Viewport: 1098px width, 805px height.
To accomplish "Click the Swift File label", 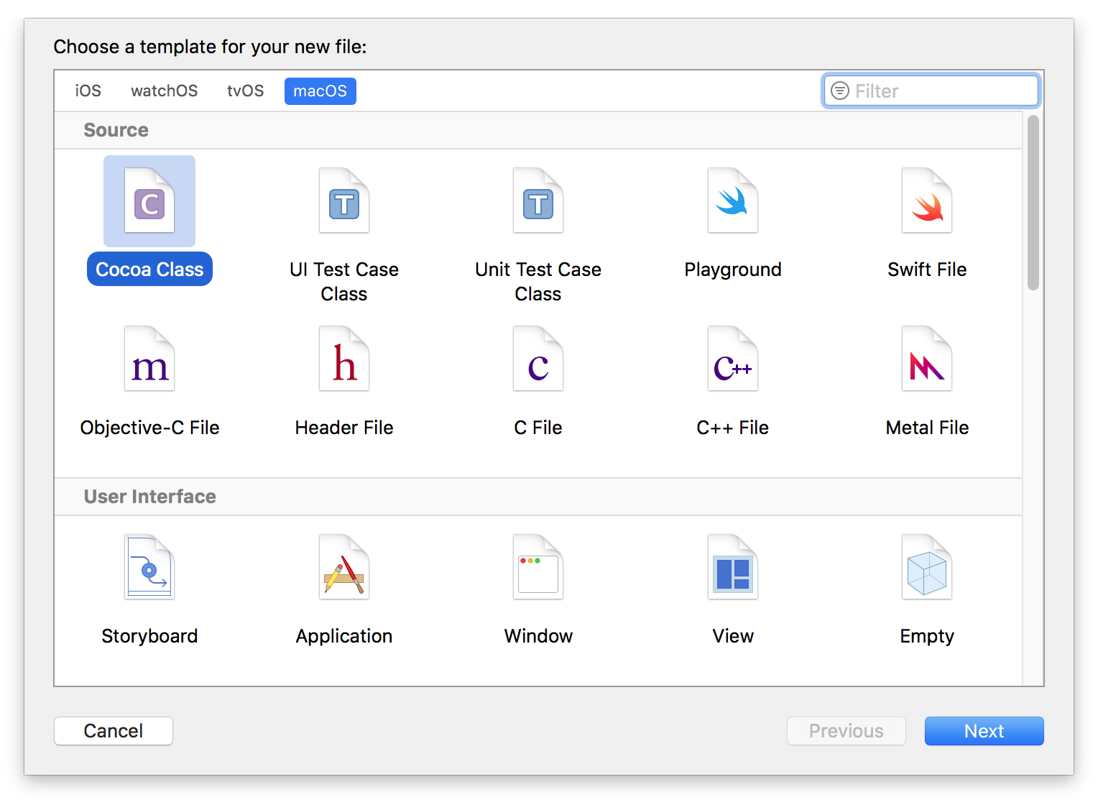I will click(x=927, y=270).
